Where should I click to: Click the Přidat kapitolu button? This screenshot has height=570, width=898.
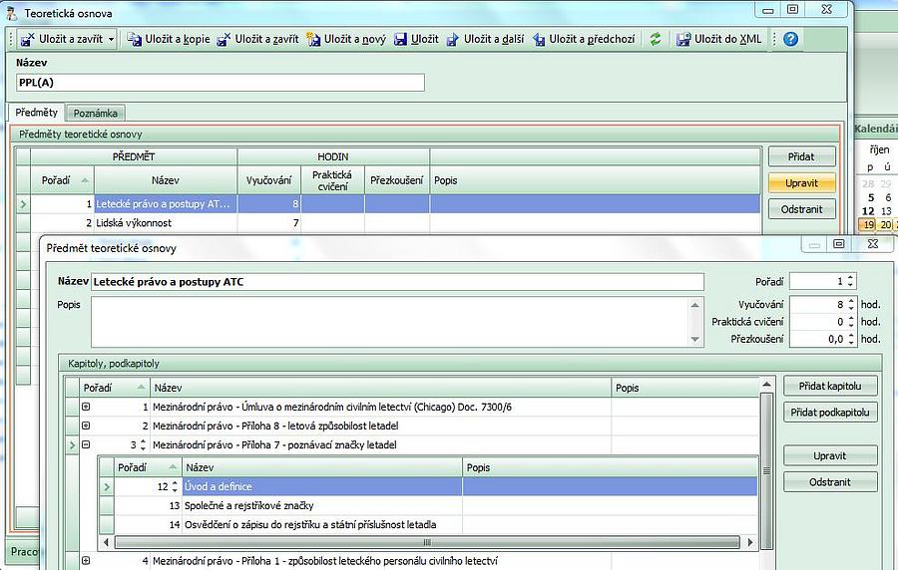[830, 386]
